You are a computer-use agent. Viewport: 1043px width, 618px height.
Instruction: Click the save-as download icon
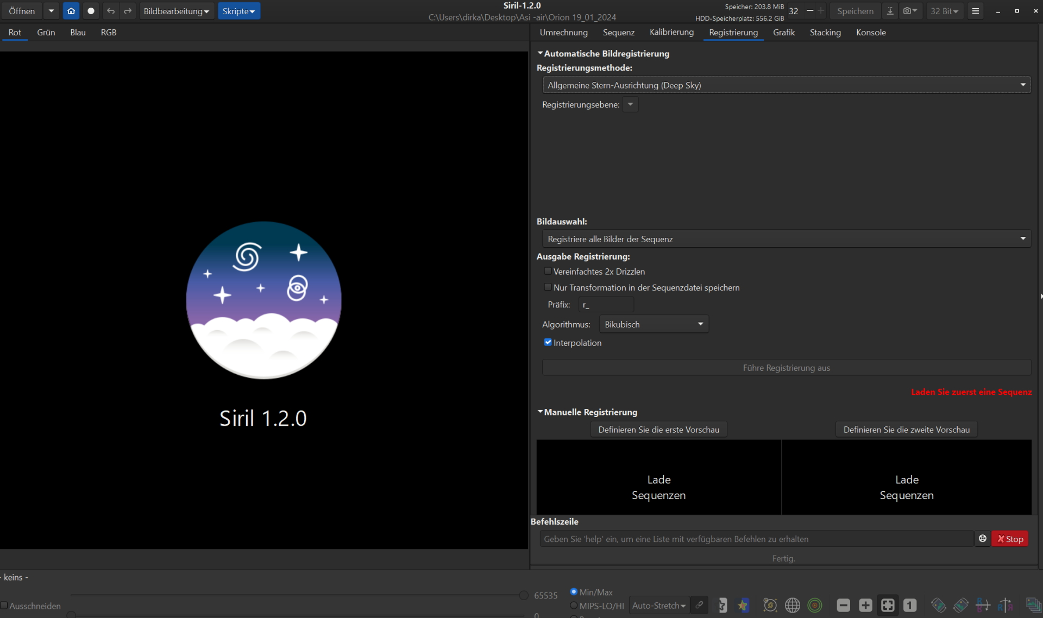(890, 11)
